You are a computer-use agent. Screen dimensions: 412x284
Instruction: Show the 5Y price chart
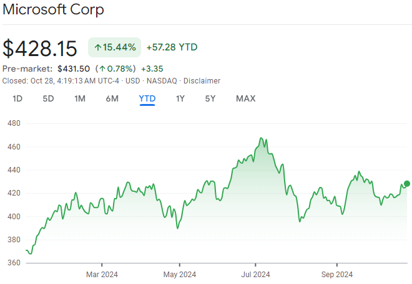tap(210, 98)
